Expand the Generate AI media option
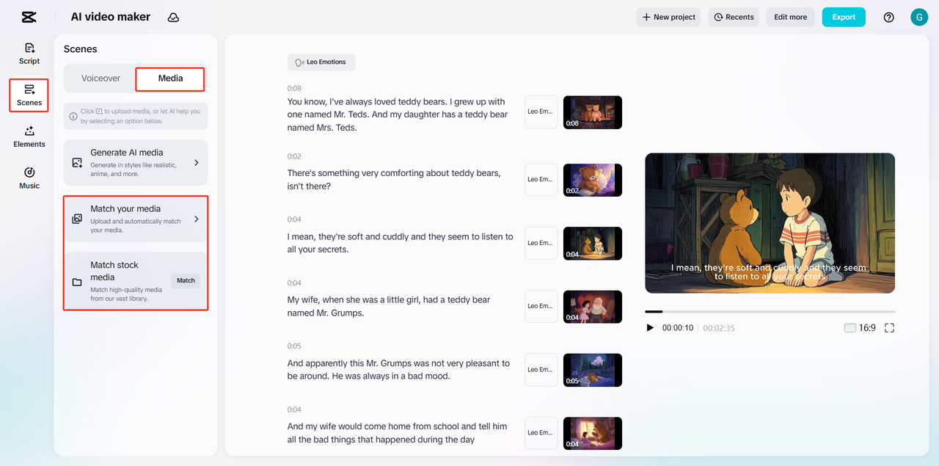This screenshot has width=939, height=466. (135, 162)
